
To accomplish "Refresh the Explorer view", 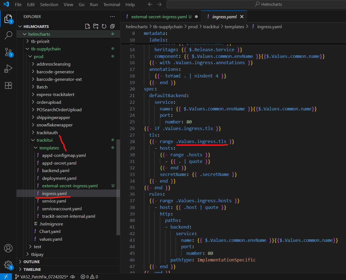I will pos(104,26).
